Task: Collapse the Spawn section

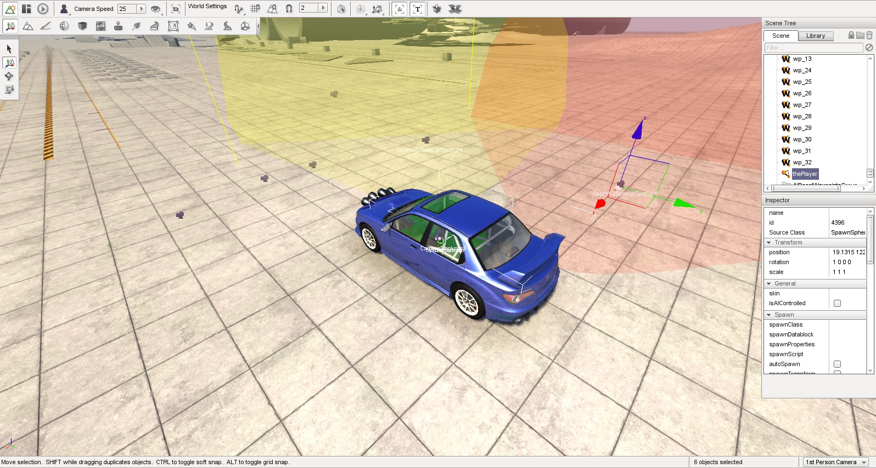Action: (x=769, y=315)
